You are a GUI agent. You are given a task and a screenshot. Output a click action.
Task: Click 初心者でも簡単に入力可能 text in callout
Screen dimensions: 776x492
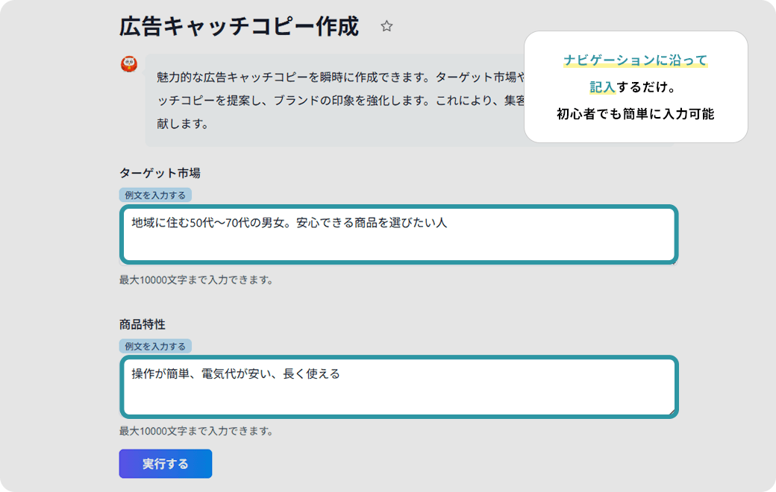click(x=636, y=114)
